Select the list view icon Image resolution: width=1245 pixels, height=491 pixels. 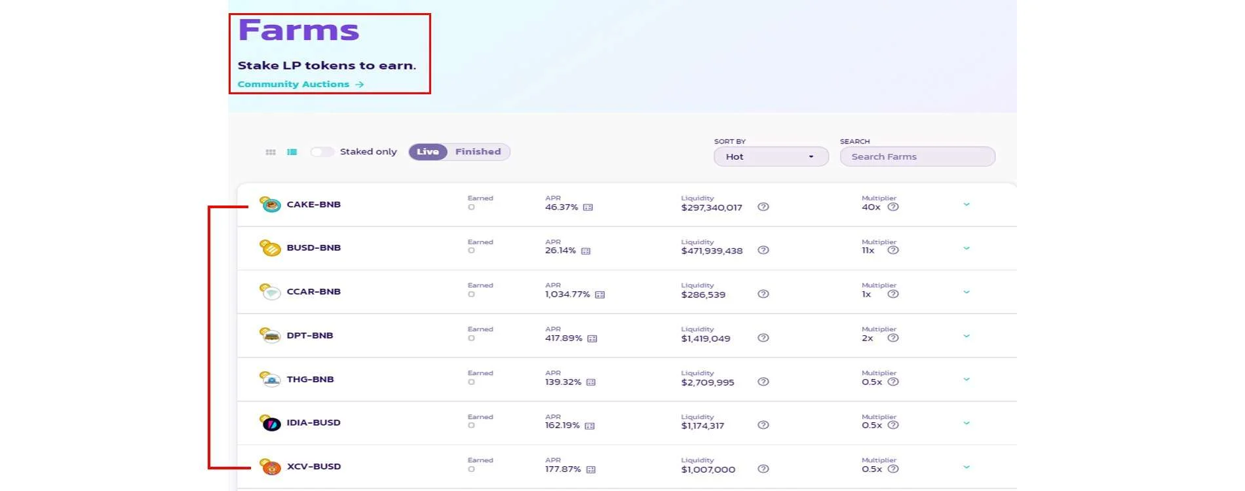click(292, 152)
